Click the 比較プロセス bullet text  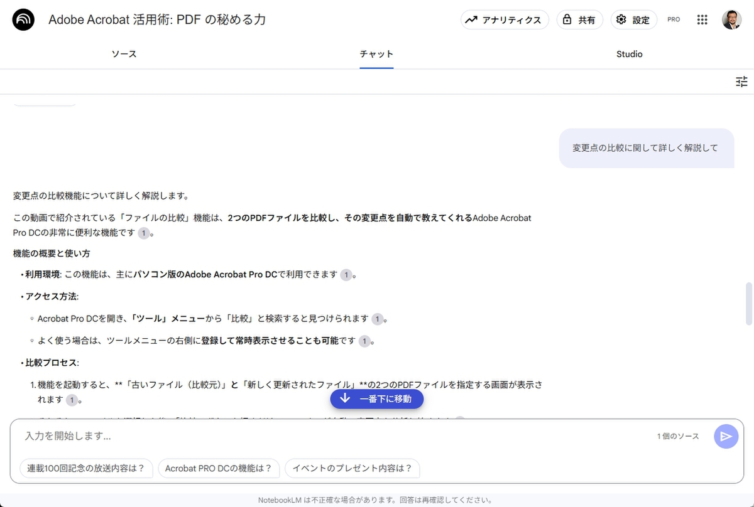(x=52, y=363)
